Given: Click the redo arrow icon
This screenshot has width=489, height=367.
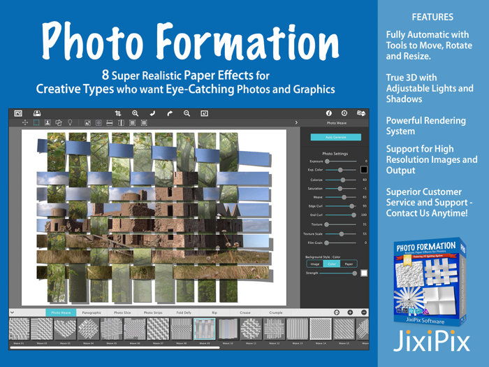Looking at the screenshot, I should click(x=170, y=113).
